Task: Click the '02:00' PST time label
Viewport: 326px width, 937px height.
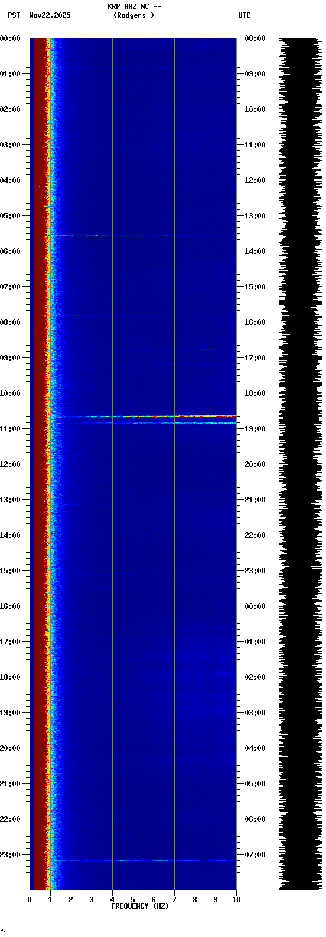Action: [10, 109]
